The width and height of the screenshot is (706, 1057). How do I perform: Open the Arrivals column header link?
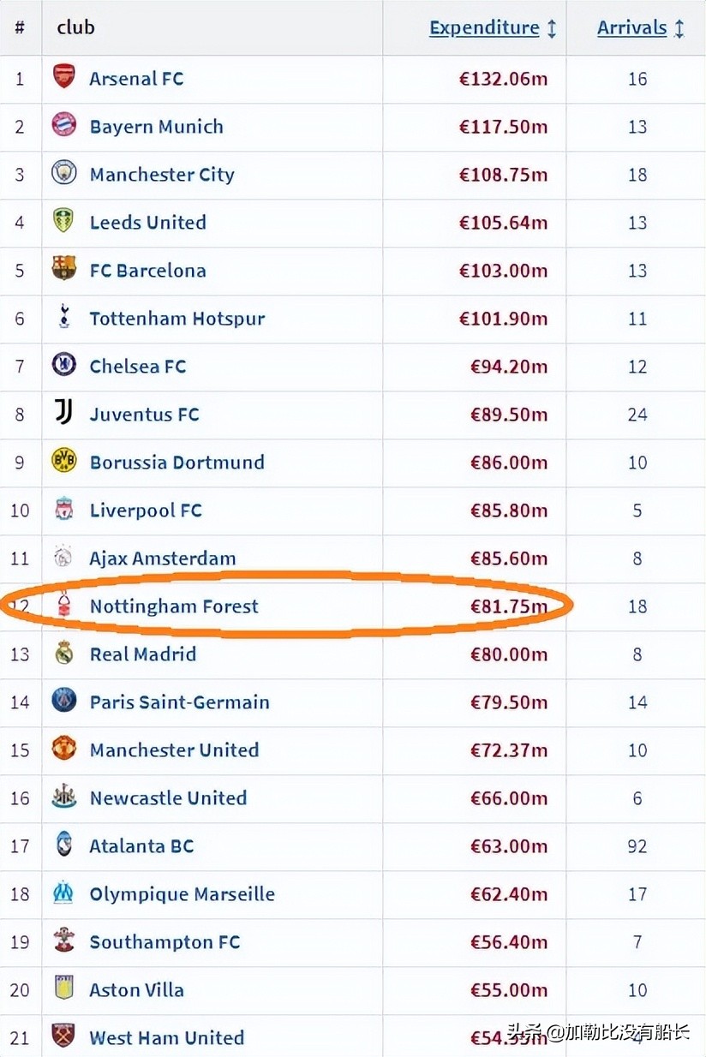631,28
